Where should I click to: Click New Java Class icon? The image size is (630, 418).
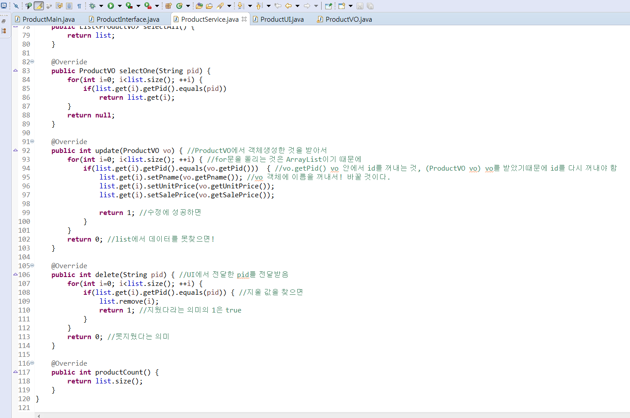(x=179, y=6)
